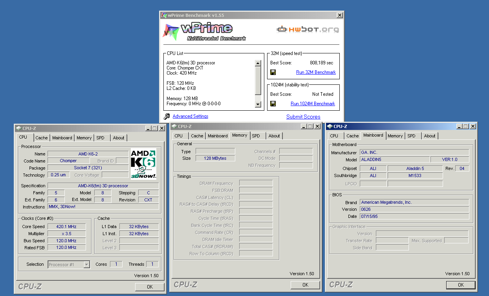Open About tab in left CPU-Z window
Viewport: 489px width, 296px height.
[119, 138]
